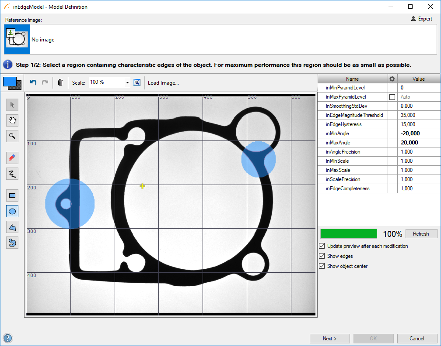Turn off Show object center
441x346 pixels.
point(322,266)
